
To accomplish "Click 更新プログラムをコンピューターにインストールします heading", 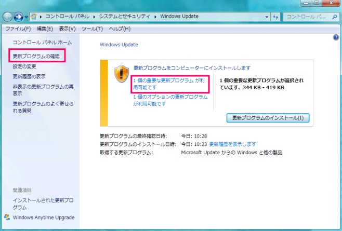I will 192,68.
